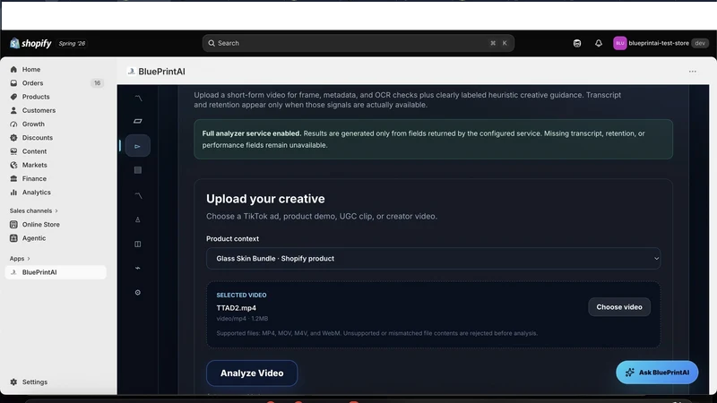Click the two-column layout icon in app rail
Viewport: 717px width, 403px height.
[x=138, y=244]
